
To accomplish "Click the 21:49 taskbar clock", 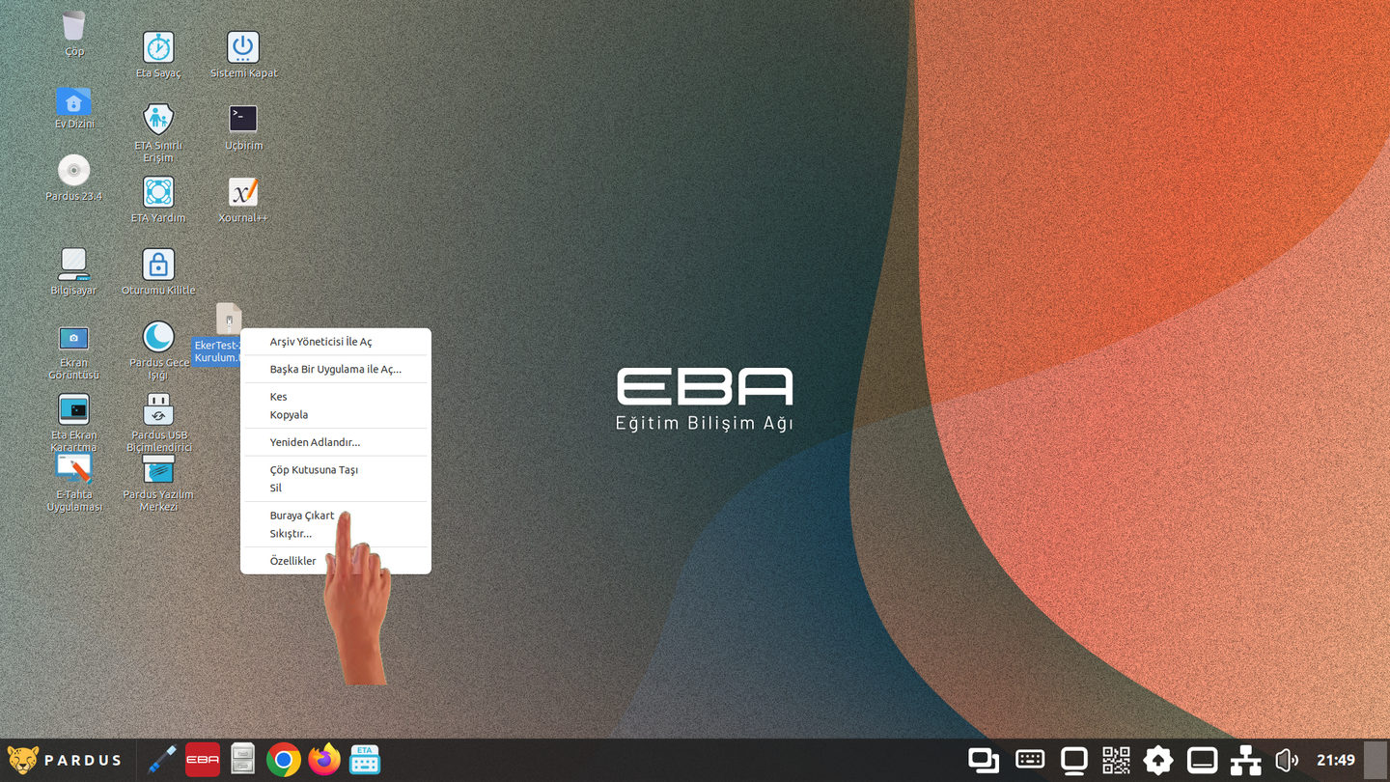I will 1336,760.
